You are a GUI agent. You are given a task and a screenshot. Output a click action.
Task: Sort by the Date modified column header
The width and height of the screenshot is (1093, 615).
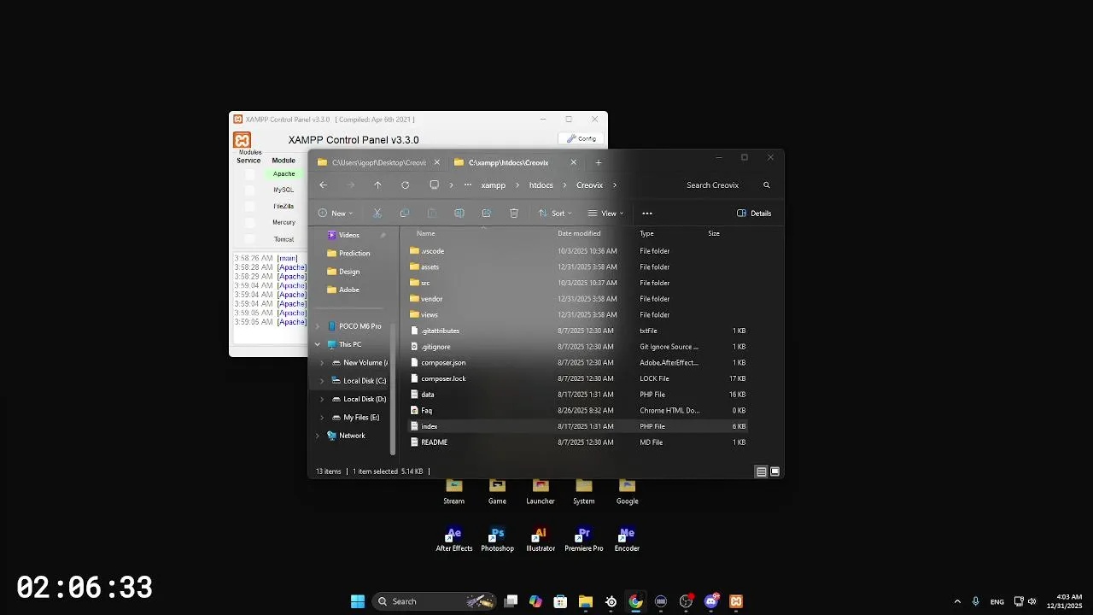[x=579, y=233]
